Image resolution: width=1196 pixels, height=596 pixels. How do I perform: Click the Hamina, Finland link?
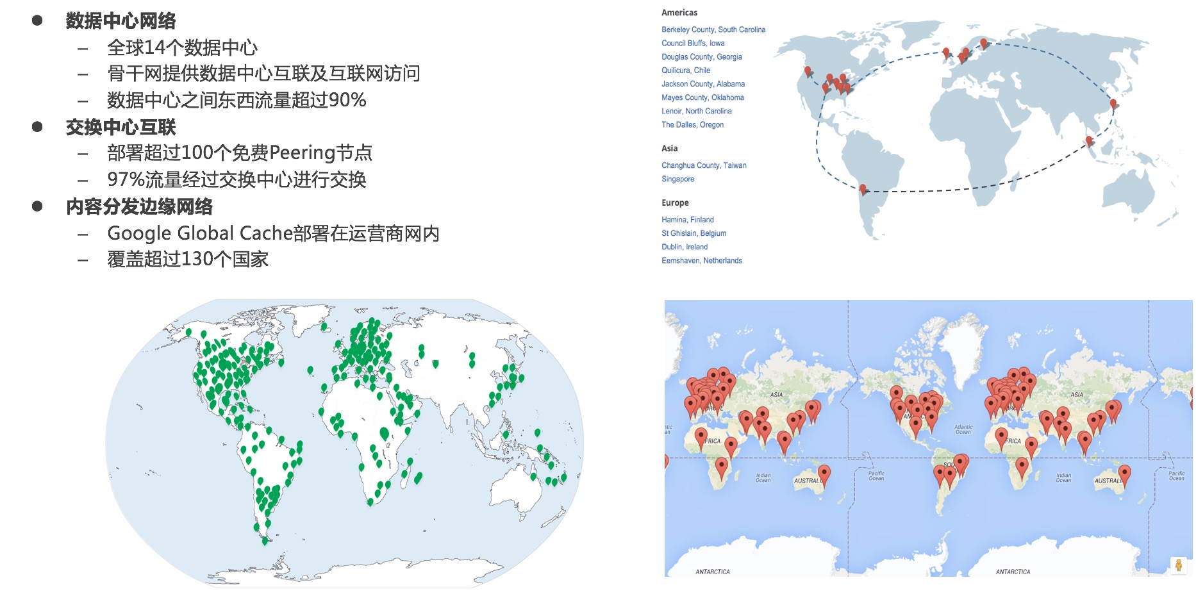[687, 220]
